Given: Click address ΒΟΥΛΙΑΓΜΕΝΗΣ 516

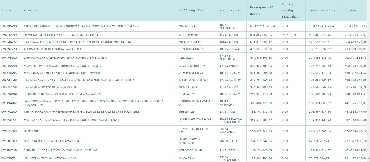Looking at the screenshot, I should (192, 66).
